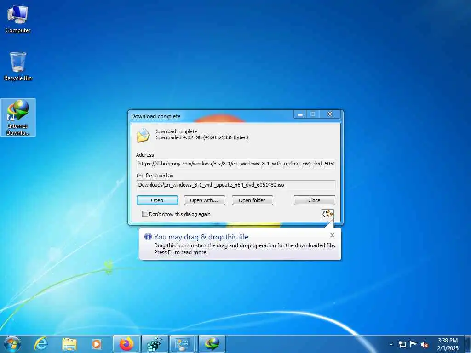Click the Open button
The image size is (471, 353).
pos(157,200)
